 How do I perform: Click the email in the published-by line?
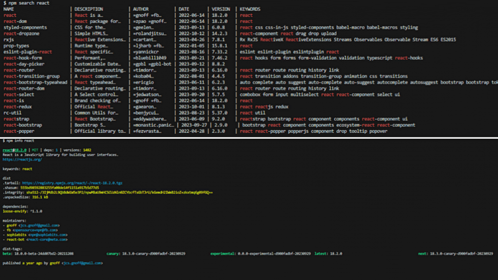[83, 263]
